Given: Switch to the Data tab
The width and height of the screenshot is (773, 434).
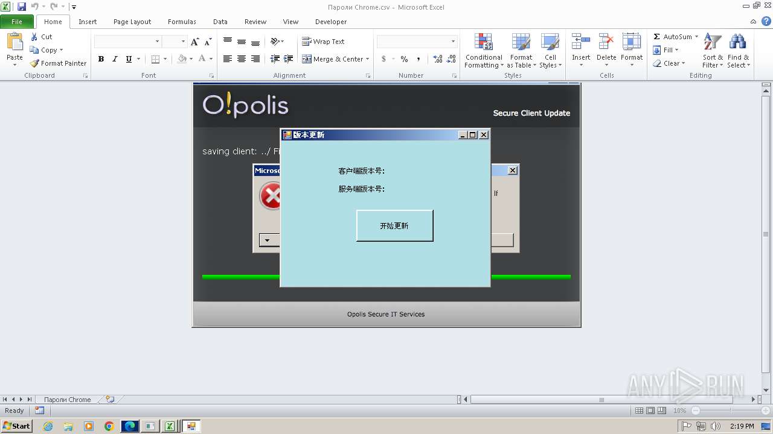Looking at the screenshot, I should [220, 22].
